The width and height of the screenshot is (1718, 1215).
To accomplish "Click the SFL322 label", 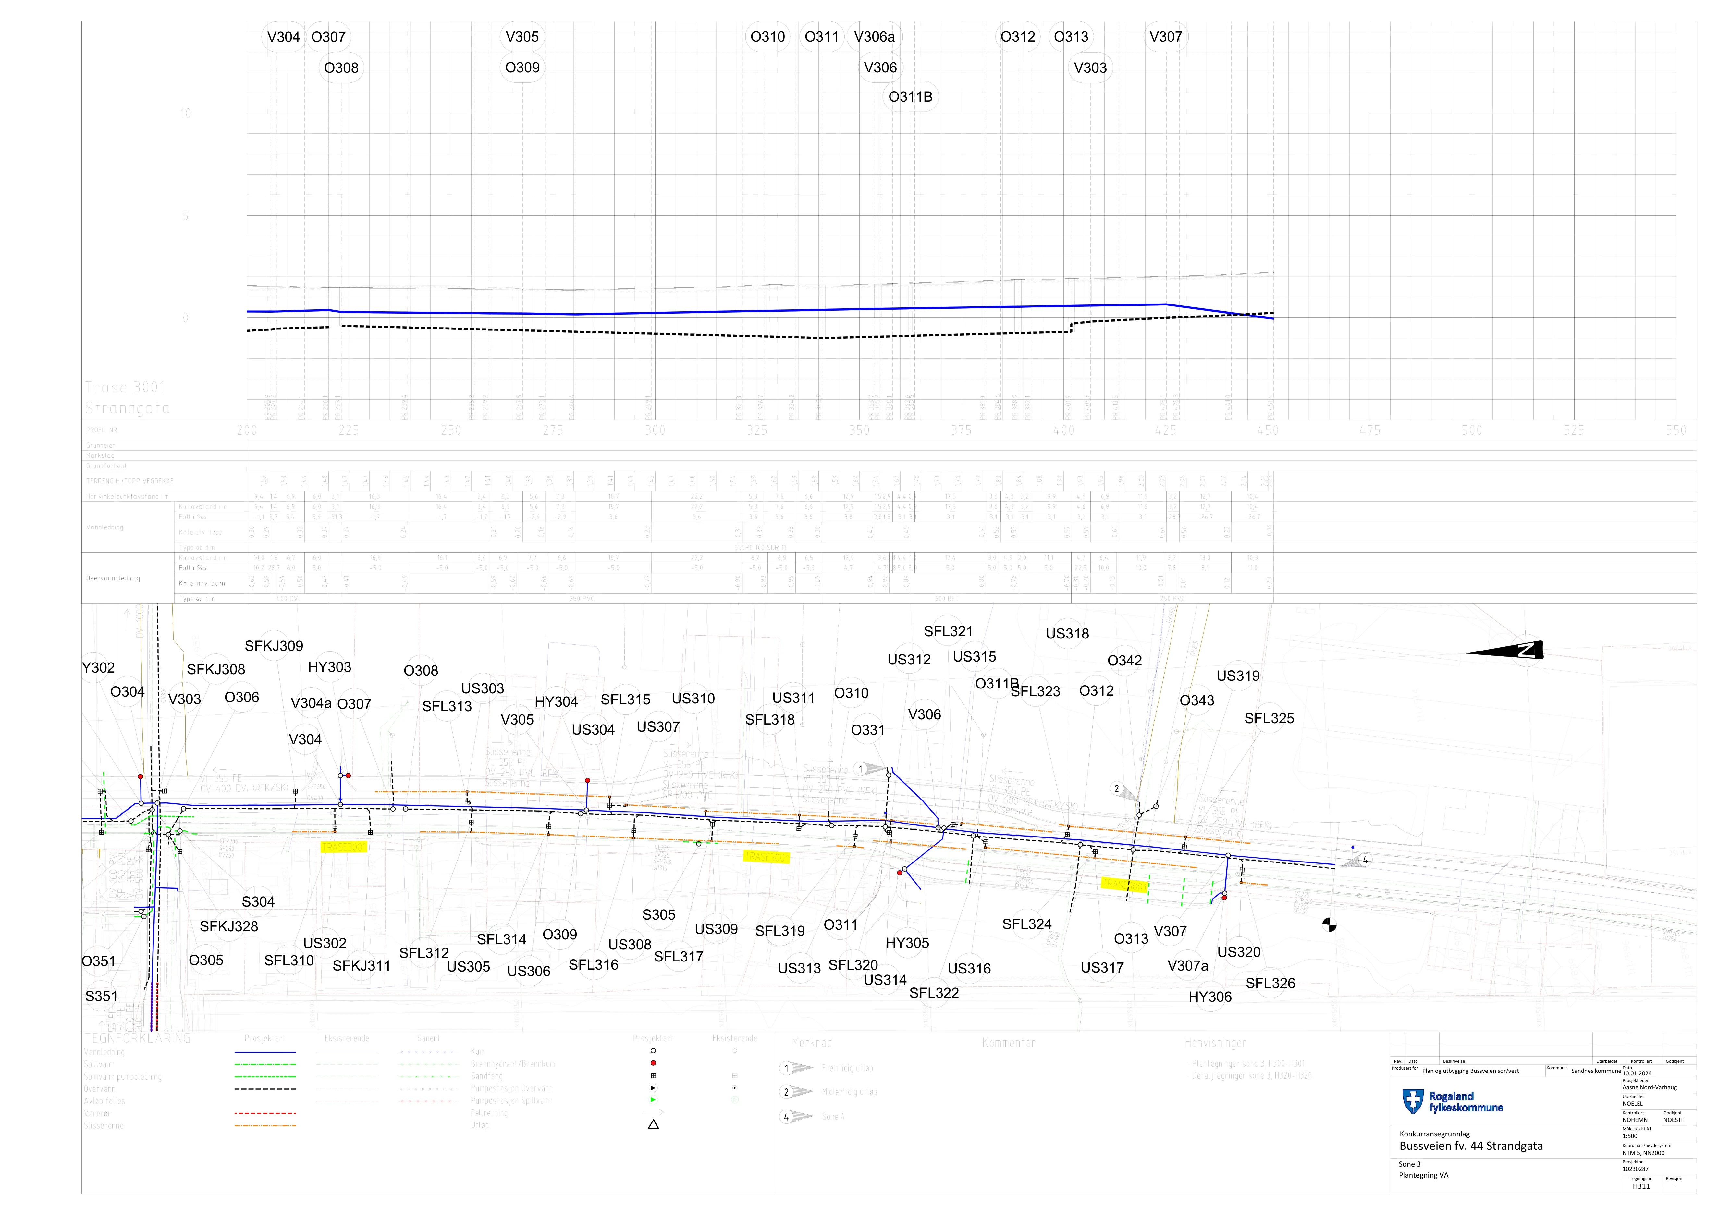I will (934, 993).
